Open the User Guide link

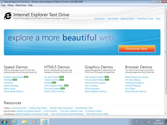(113, 19)
